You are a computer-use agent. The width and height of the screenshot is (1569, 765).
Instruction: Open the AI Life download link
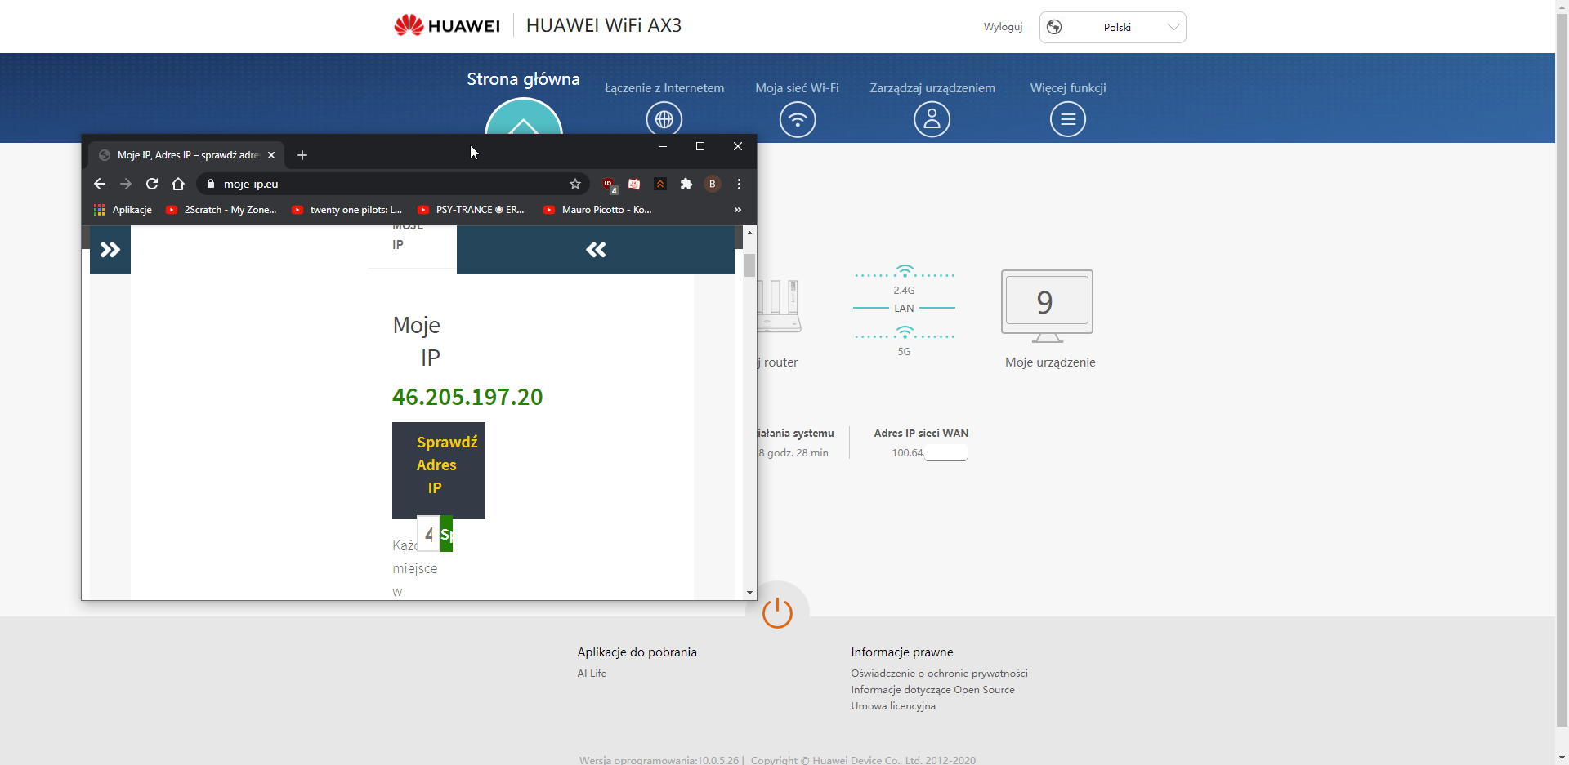tap(592, 674)
